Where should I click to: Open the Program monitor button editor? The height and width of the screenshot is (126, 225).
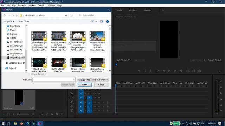pyautogui.click(x=220, y=71)
